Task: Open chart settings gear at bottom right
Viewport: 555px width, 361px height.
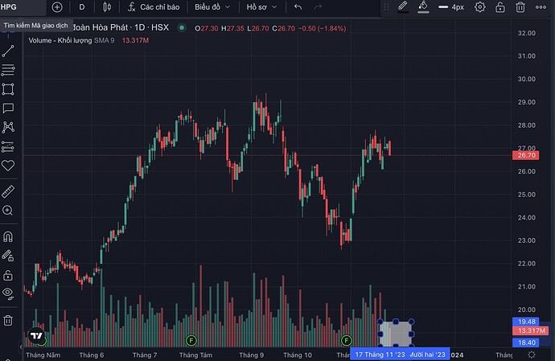Action: pos(532,355)
